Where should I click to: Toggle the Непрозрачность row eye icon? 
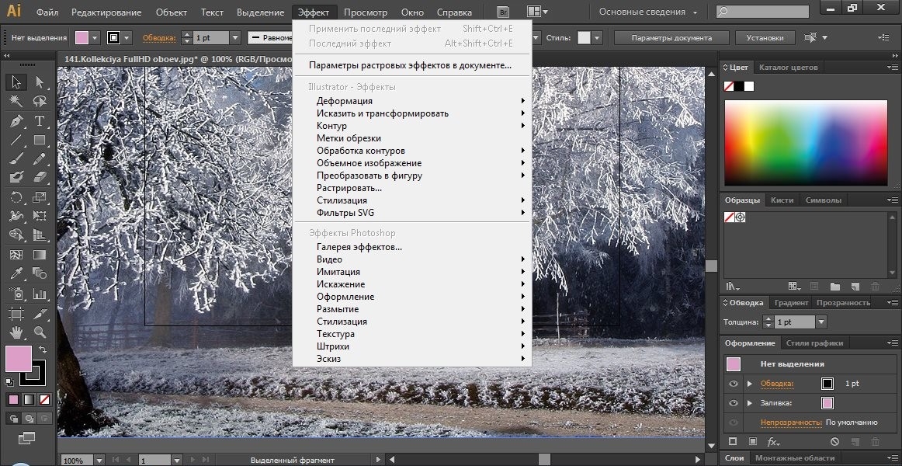(x=733, y=423)
